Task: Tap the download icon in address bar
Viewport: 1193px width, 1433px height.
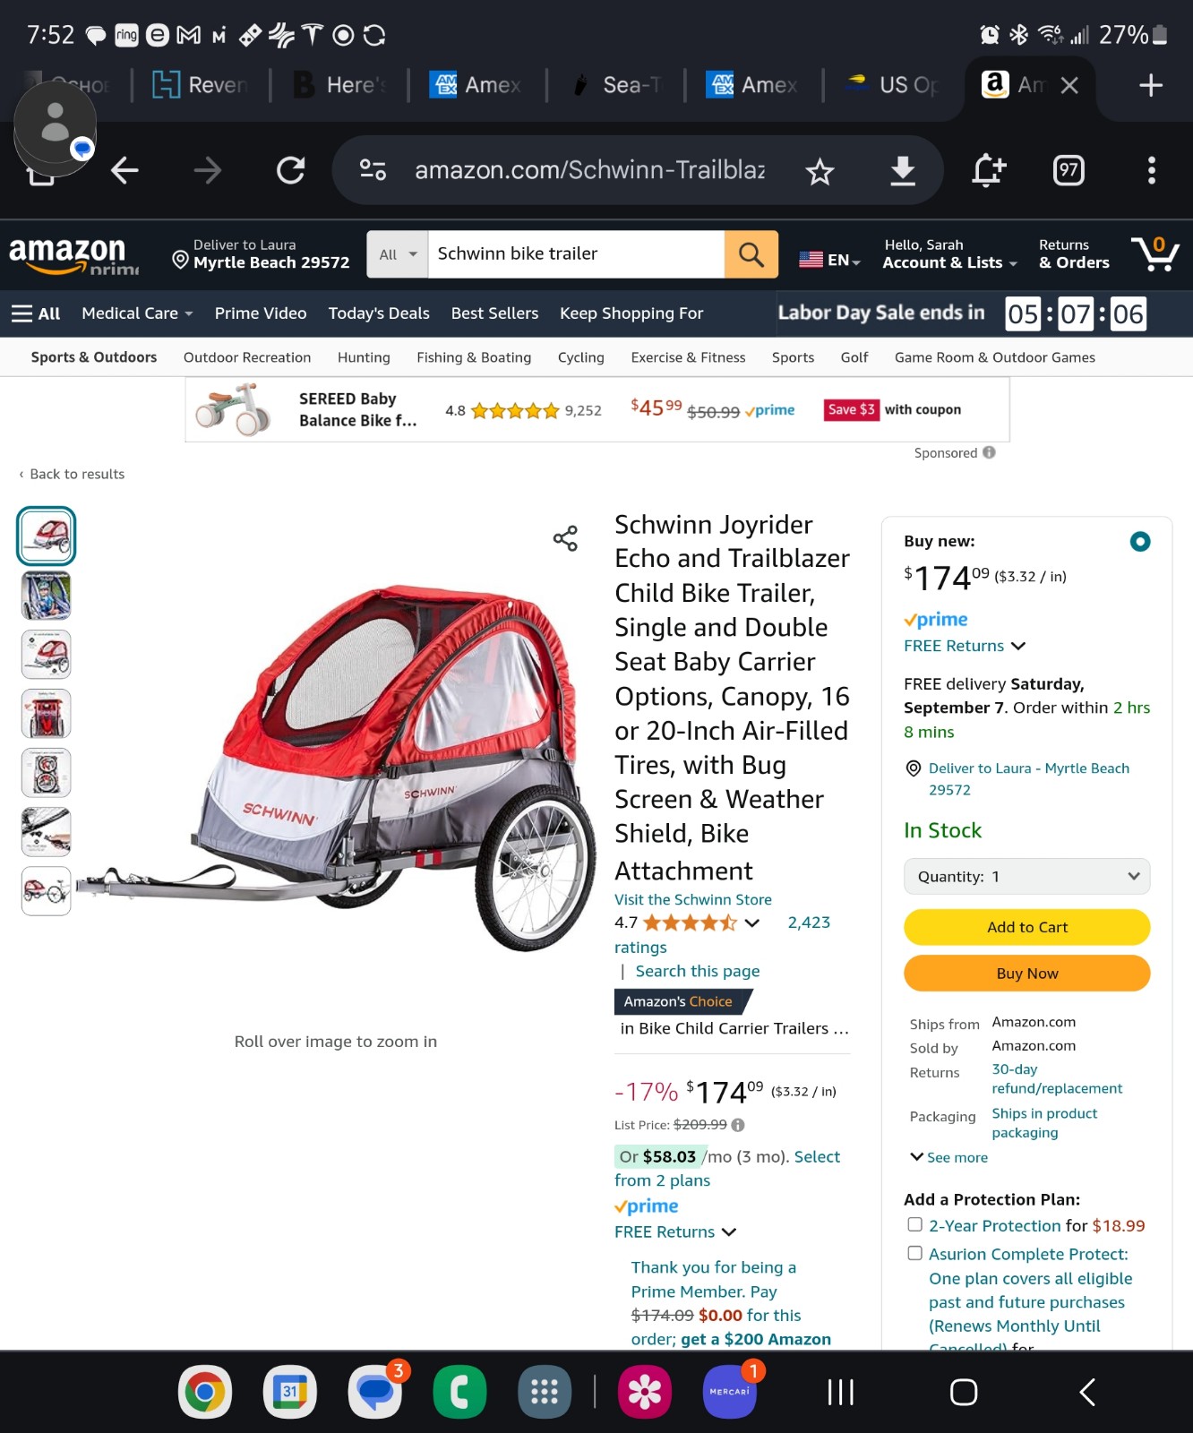Action: click(903, 170)
